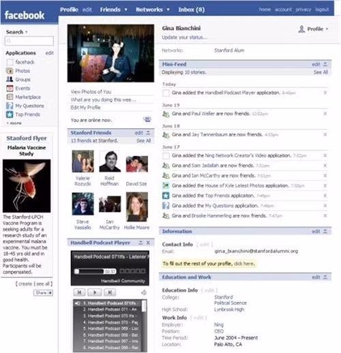Remove the My Questions application story

(x=325, y=206)
